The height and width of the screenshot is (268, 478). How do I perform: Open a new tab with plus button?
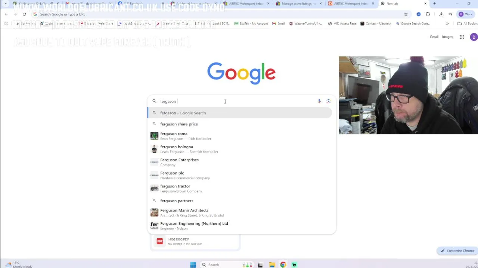tap(434, 4)
